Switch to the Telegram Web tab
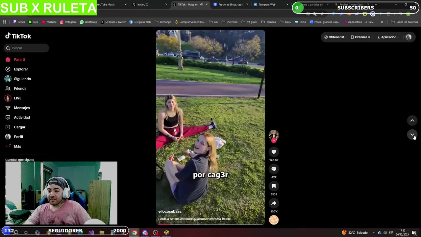This screenshot has height=237, width=421. (271, 5)
